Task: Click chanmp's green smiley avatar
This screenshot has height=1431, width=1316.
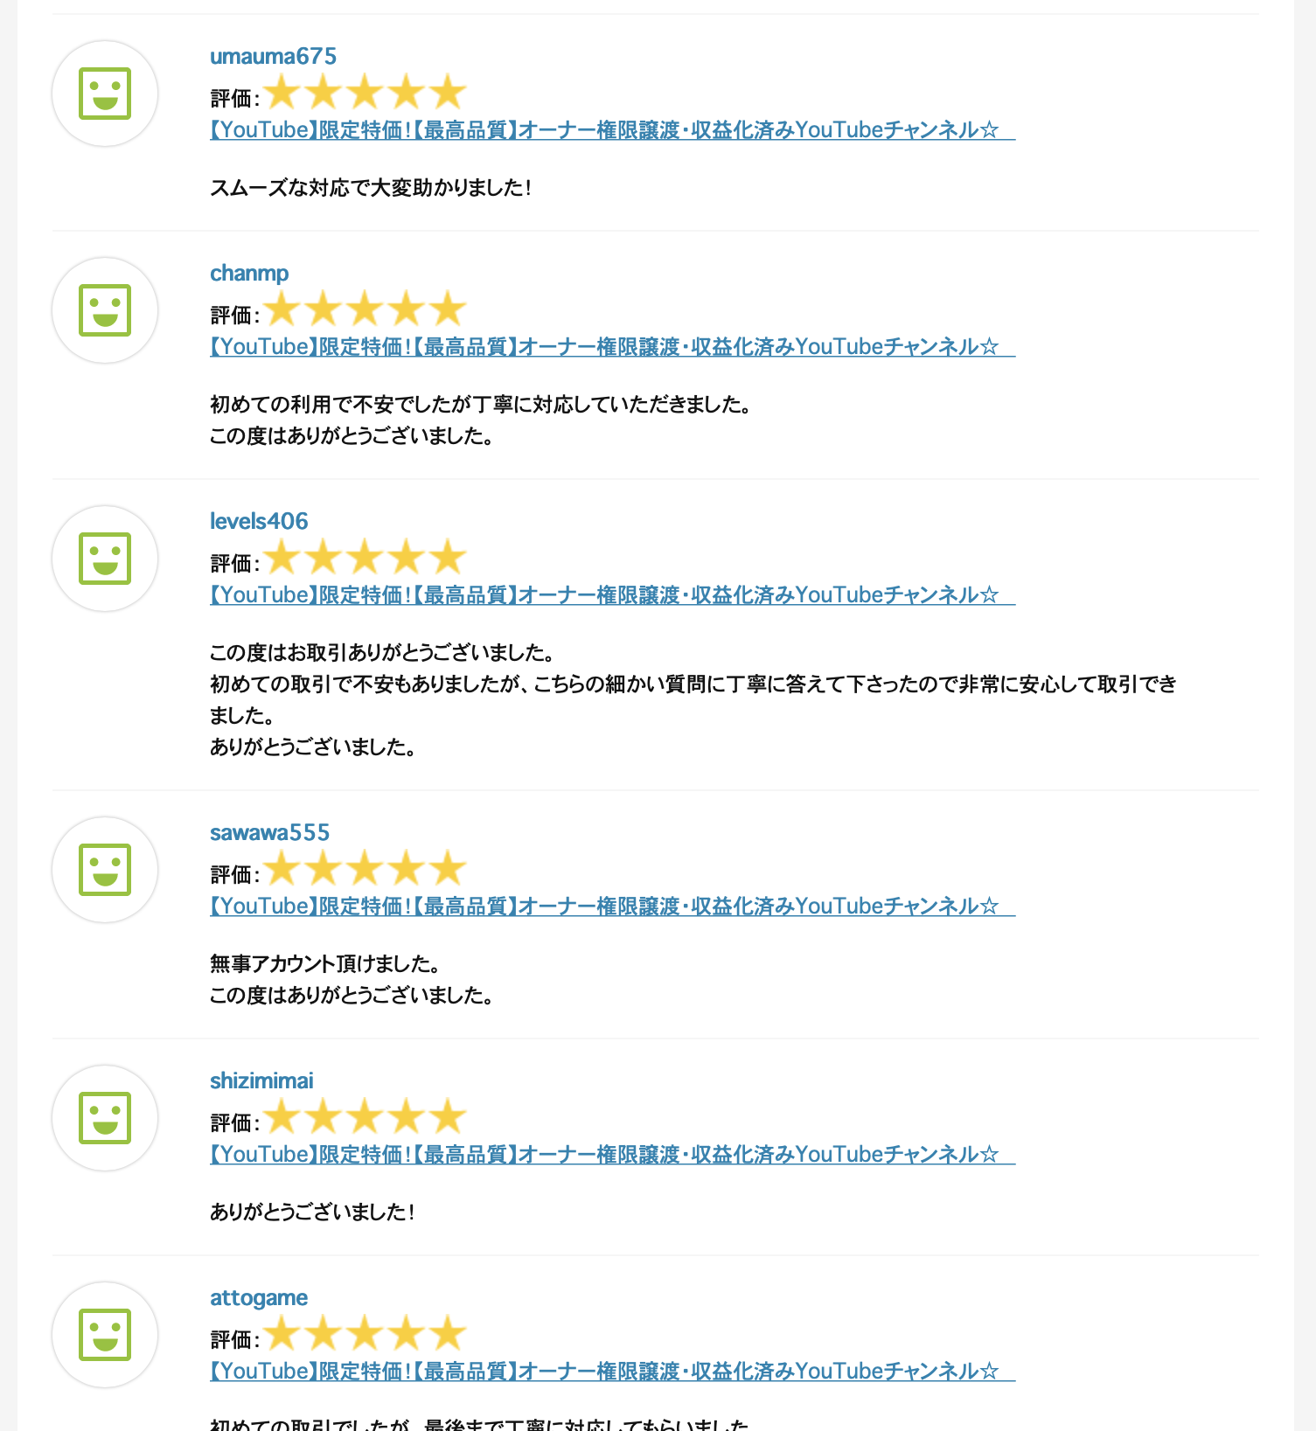Action: [105, 310]
